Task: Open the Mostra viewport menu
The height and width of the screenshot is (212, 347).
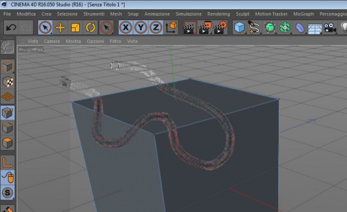Action: click(73, 41)
